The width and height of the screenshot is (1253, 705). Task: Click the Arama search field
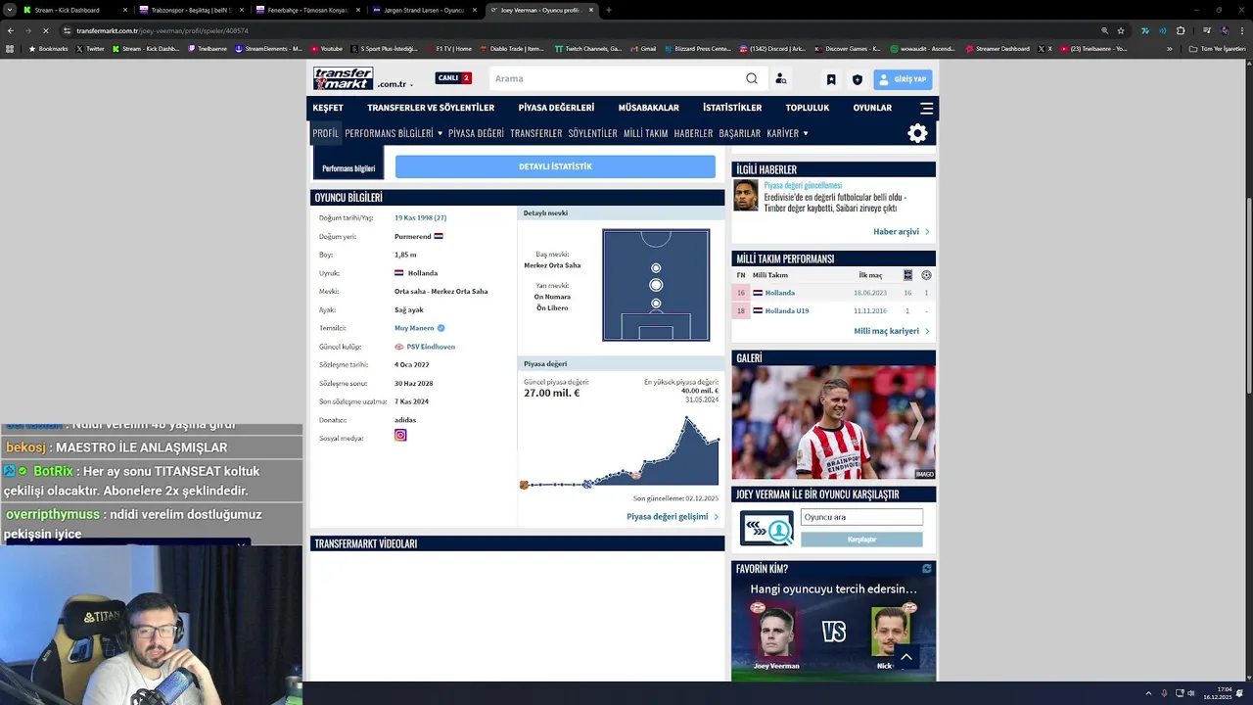(x=617, y=78)
